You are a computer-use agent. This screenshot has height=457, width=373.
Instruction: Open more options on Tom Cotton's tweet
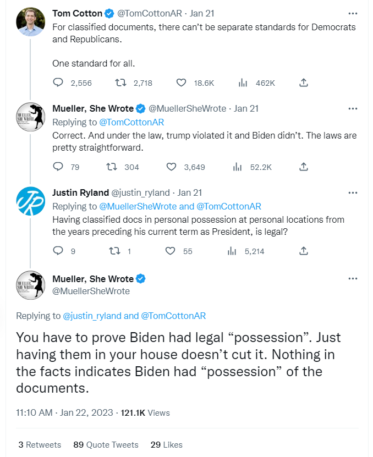pos(353,13)
